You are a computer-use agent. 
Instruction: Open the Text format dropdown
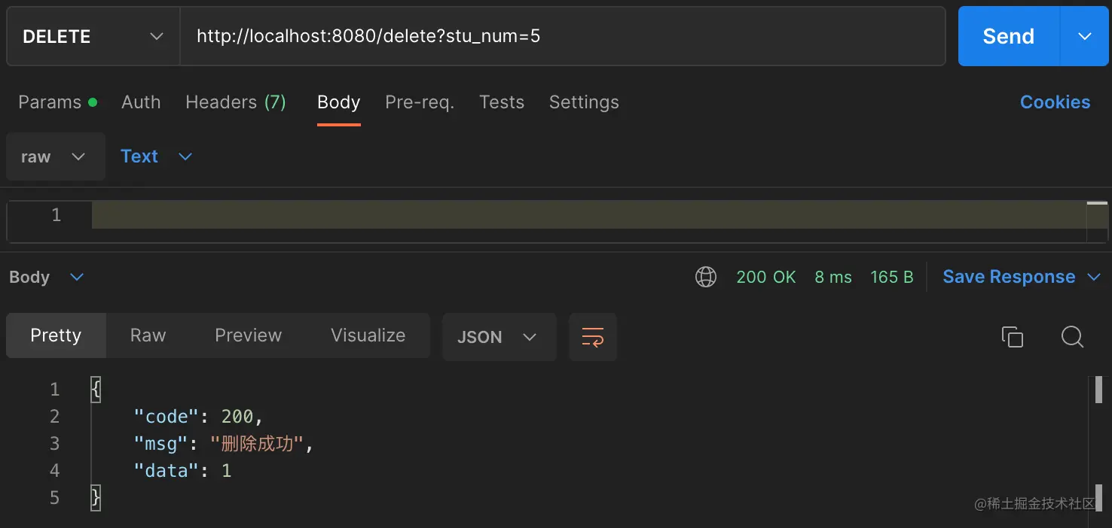click(156, 156)
